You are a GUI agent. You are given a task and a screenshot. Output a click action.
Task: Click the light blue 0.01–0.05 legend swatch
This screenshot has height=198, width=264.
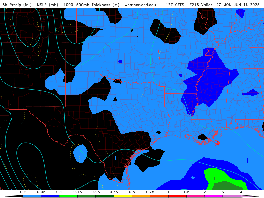tap(32, 196)
